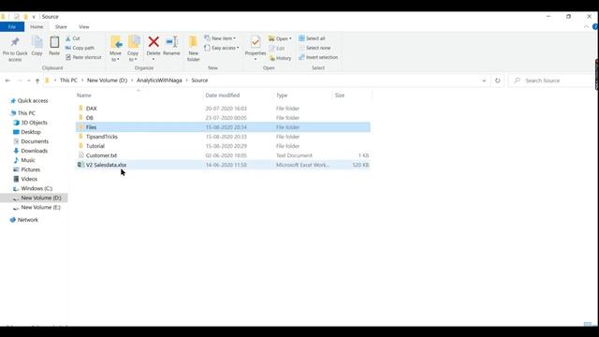Screen dimensions: 599x337
Task: Select Quick access in navigation pane
Action: pos(33,101)
